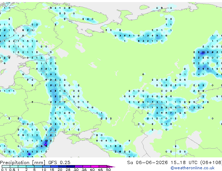Choose the 10–15 mm legend swatch
Viewport: 222px width, 171px height.
[x=46, y=166]
